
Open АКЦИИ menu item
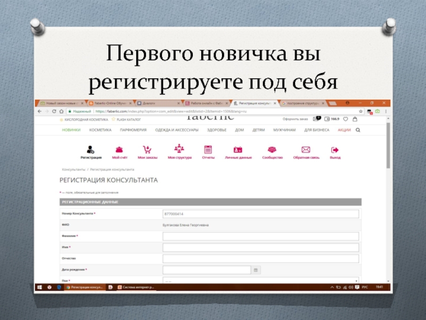click(344, 130)
